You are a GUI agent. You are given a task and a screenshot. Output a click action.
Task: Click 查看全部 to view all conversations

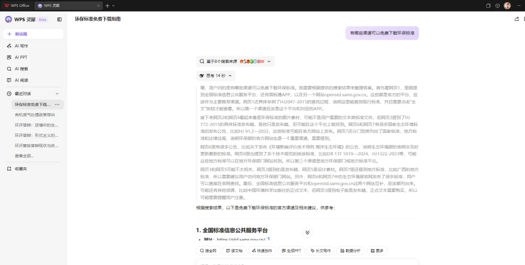24,156
